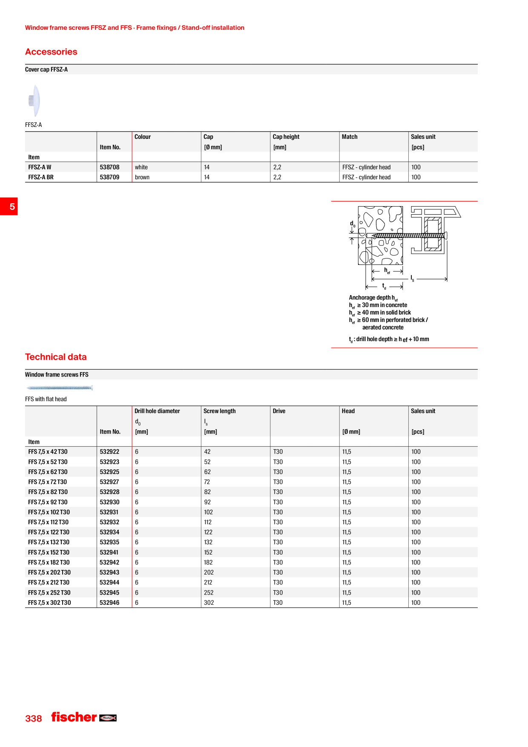The height and width of the screenshot is (747, 528).
Task: Click page number 338
Action: click(34, 718)
